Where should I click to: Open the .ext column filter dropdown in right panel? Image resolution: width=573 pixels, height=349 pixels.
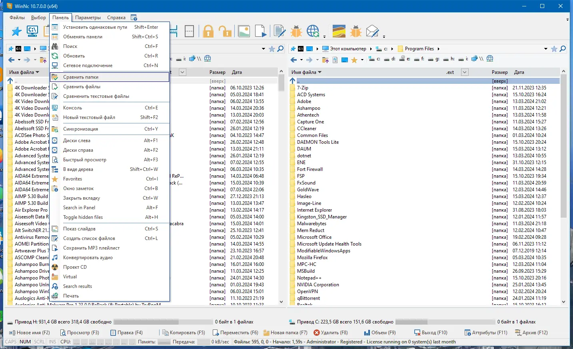pyautogui.click(x=465, y=72)
